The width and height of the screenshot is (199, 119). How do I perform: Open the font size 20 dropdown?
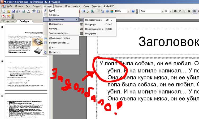[170, 11]
